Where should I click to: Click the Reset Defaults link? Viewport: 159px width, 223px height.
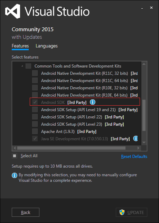[134, 156]
